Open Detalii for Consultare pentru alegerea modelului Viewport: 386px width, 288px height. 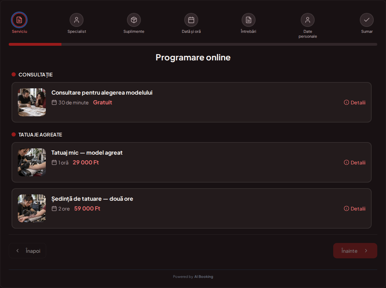355,103
